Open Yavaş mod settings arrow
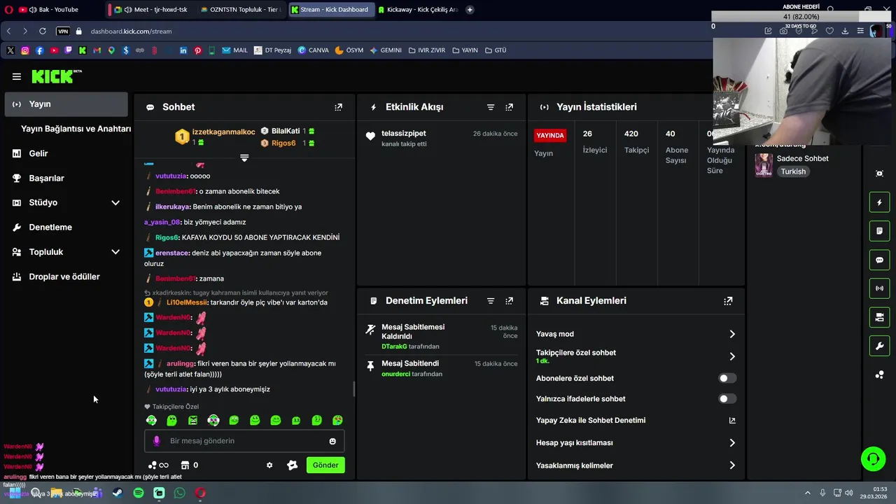The height and width of the screenshot is (504, 896). (732, 335)
